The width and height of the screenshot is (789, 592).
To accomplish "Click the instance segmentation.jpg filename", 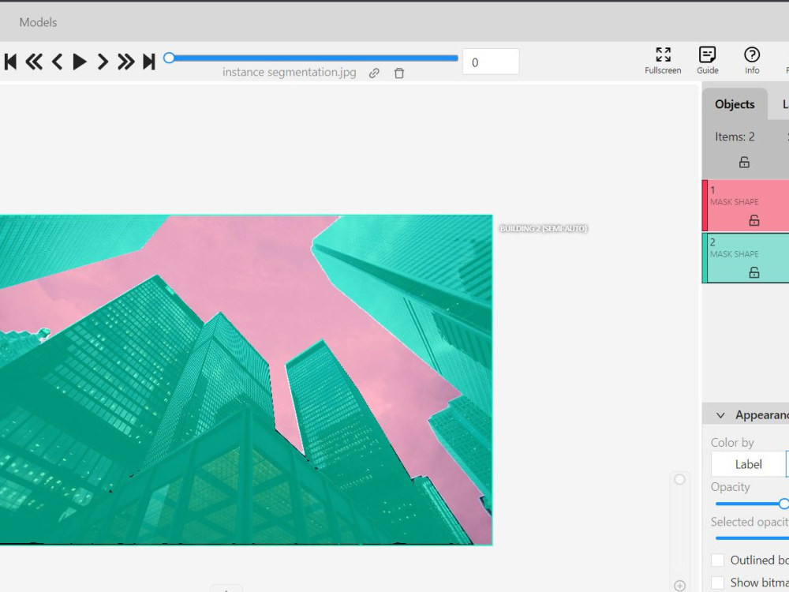I will coord(290,72).
